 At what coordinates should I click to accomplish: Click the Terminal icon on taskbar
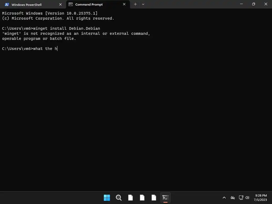[x=165, y=198]
